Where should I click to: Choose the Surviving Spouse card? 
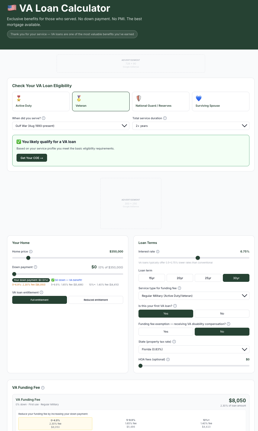(x=221, y=101)
